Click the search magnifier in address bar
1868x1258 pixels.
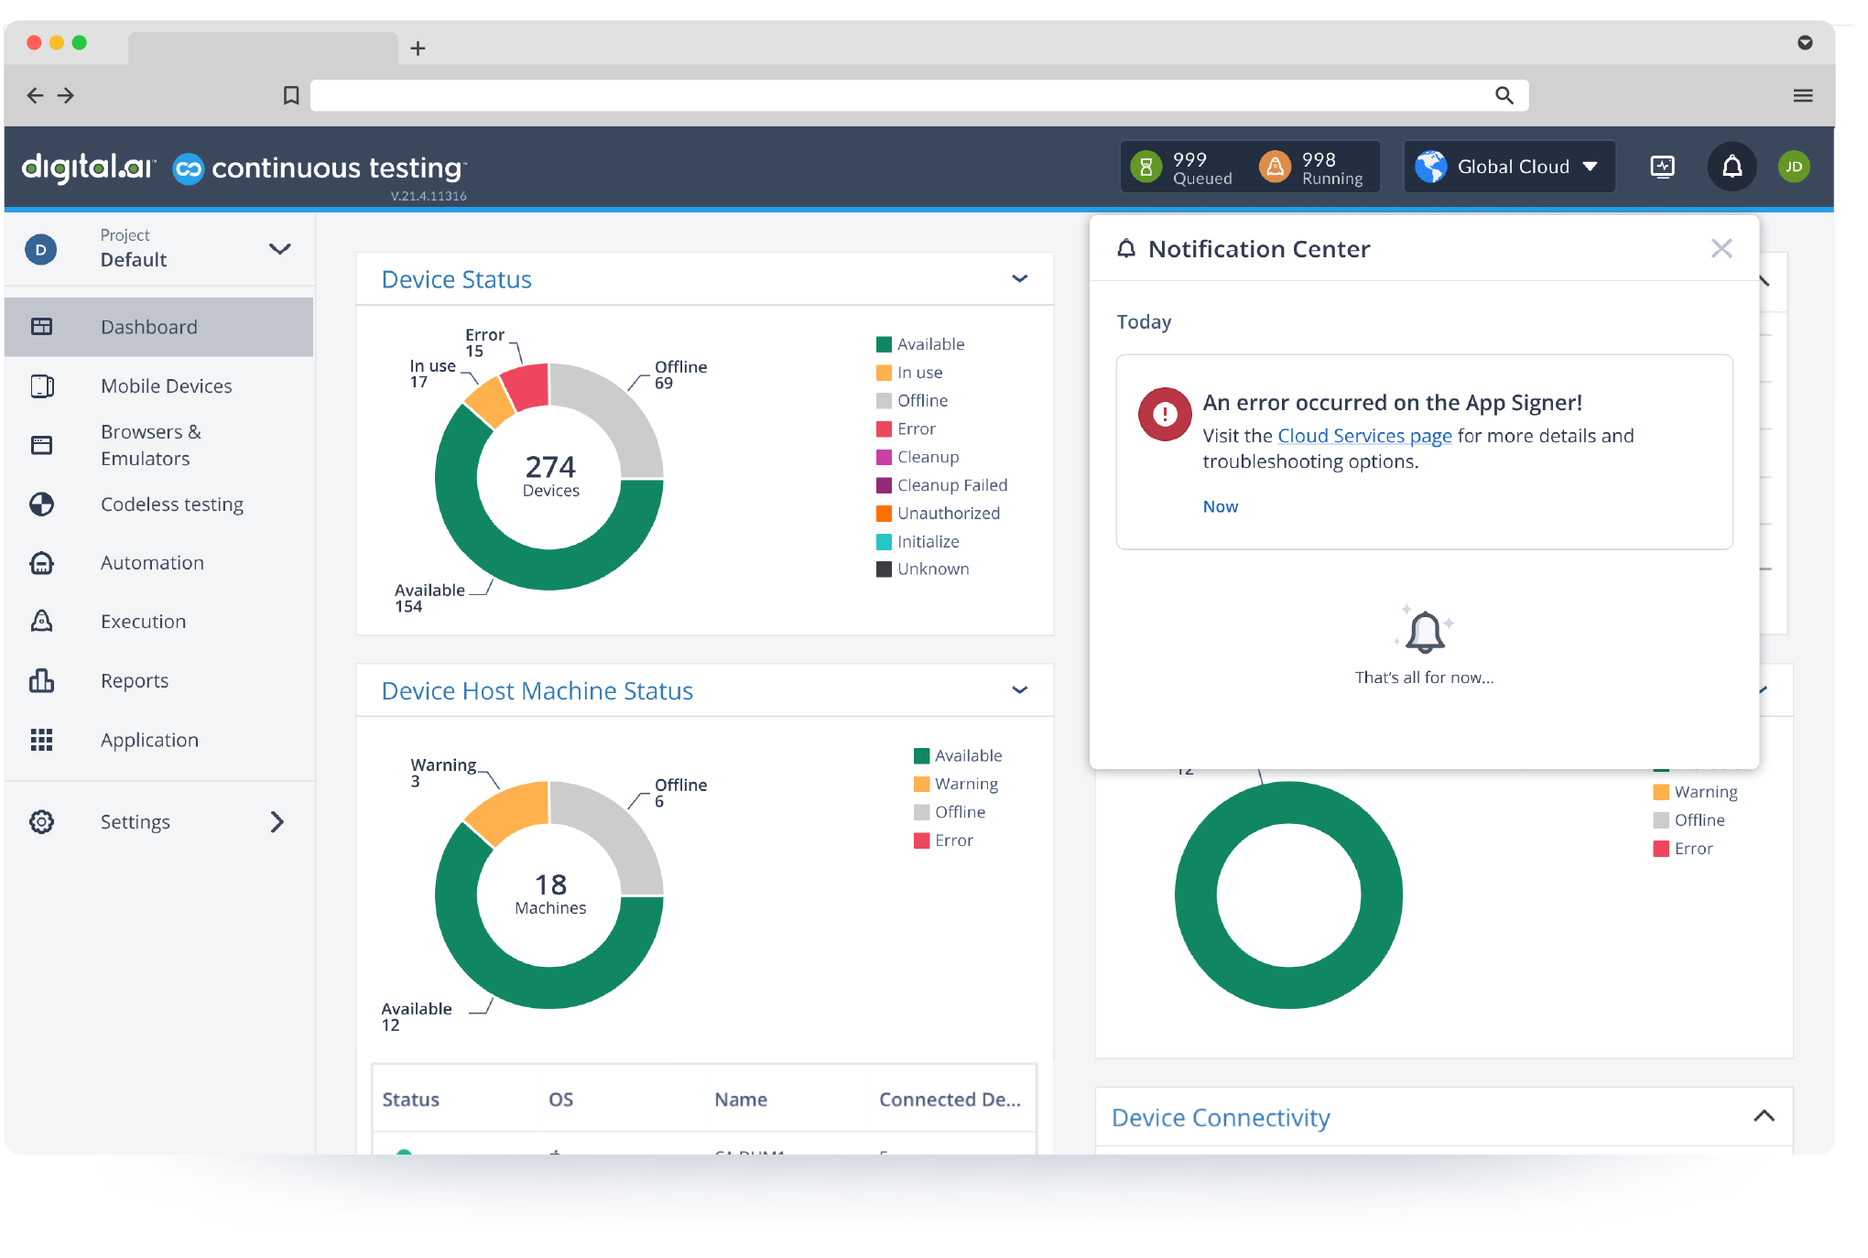click(x=1504, y=95)
